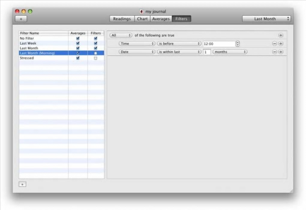Uncheck Filters for Last Week
The image size is (306, 210).
click(95, 43)
